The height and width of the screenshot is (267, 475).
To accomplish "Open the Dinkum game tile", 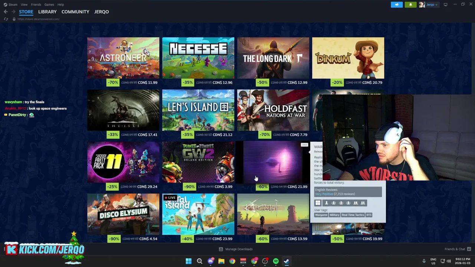I will click(x=348, y=58).
